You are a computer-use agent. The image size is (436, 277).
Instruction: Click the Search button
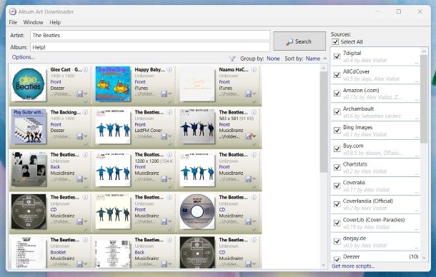299,41
